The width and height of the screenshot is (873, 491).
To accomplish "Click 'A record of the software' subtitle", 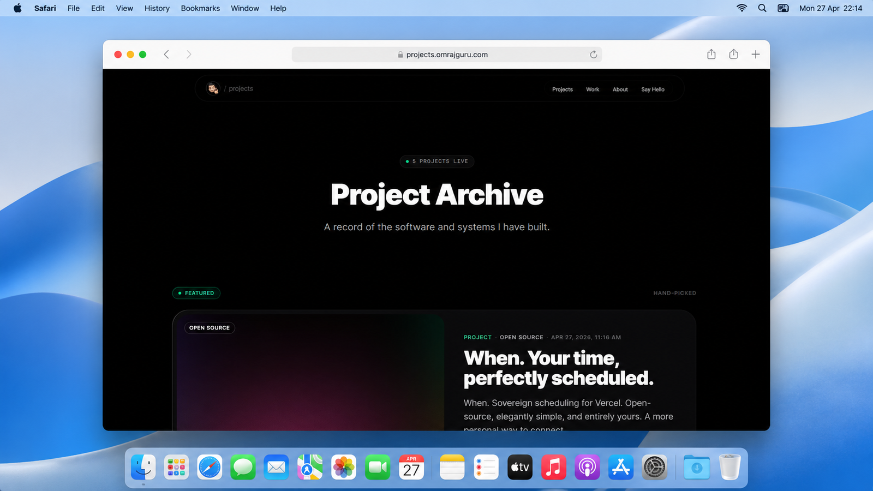I will (437, 227).
